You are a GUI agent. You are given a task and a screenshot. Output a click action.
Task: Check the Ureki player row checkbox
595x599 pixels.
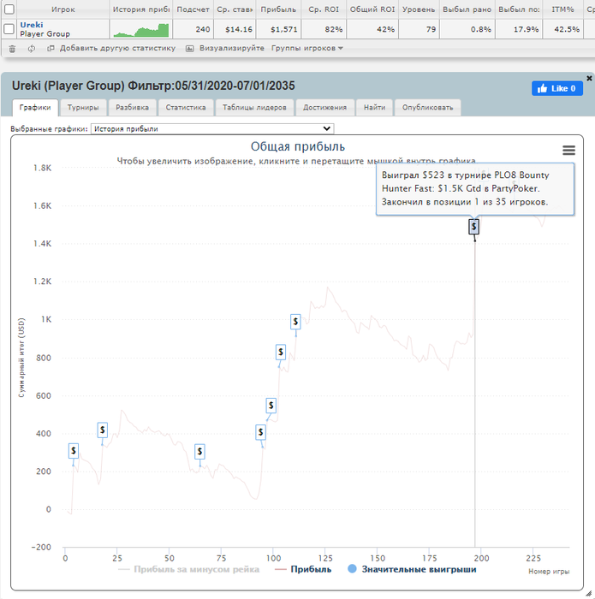(x=9, y=29)
